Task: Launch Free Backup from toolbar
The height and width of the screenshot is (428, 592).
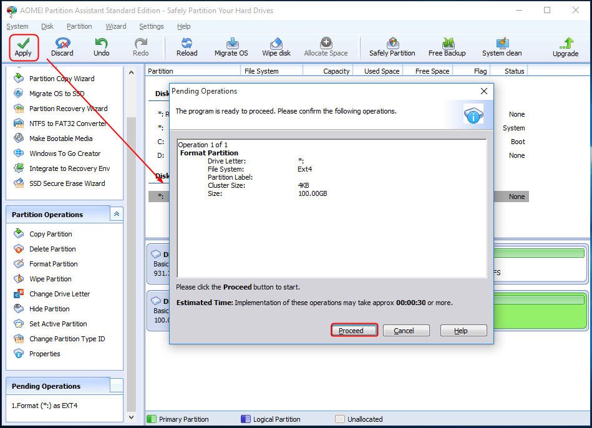Action: pos(447,47)
